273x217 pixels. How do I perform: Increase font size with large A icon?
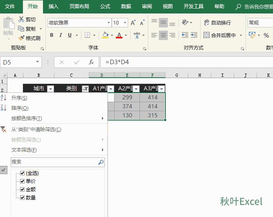pyautogui.click(x=133, y=22)
